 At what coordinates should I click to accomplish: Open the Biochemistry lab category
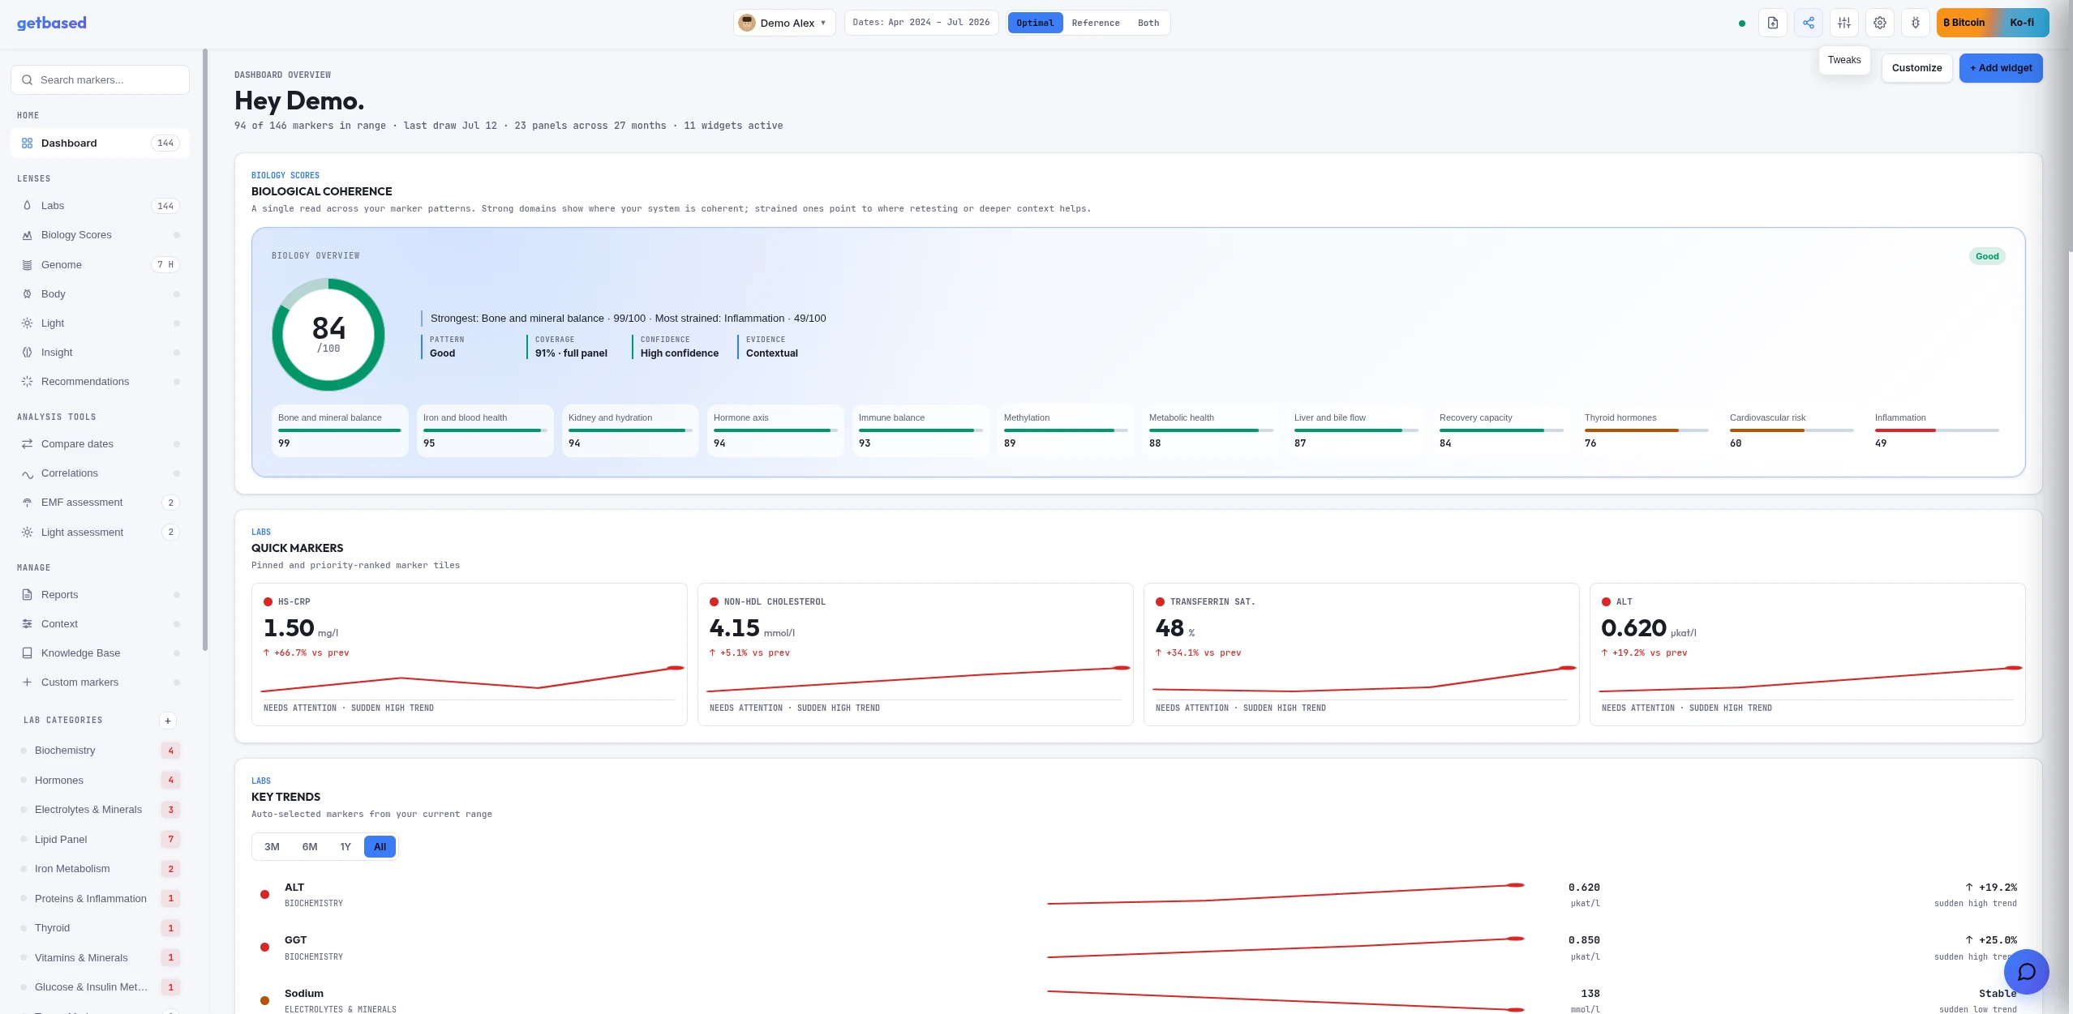coord(100,751)
